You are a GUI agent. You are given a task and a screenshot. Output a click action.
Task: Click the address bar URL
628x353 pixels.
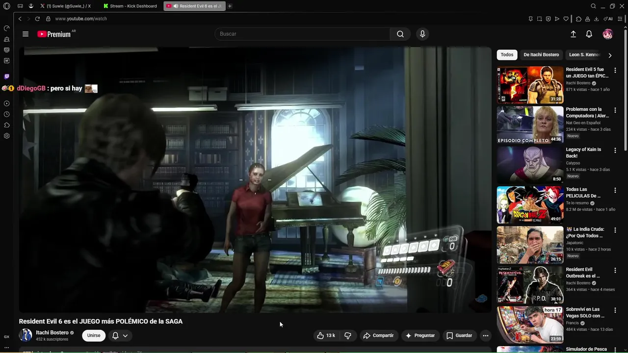(81, 19)
